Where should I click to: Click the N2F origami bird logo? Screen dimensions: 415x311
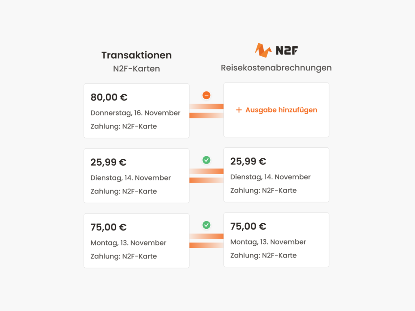point(263,50)
